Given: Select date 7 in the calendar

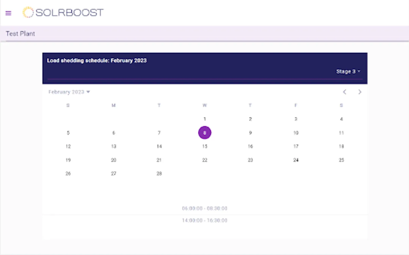Looking at the screenshot, I should (x=159, y=133).
